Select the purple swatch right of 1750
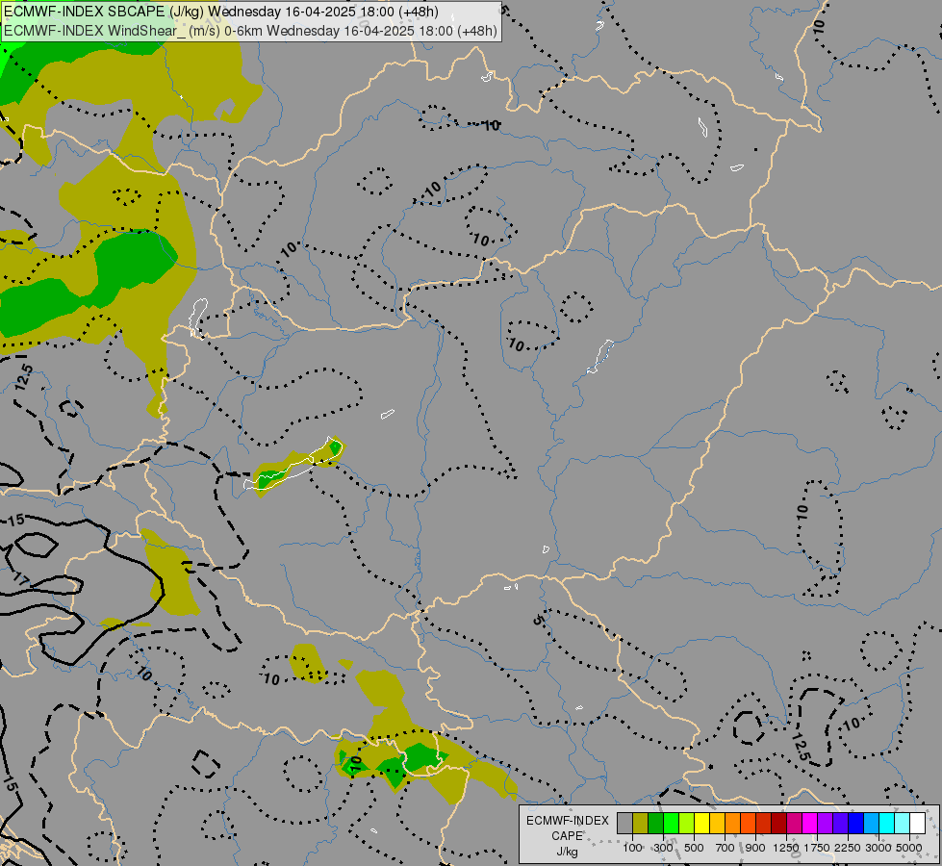The width and height of the screenshot is (942, 866). coord(825,823)
